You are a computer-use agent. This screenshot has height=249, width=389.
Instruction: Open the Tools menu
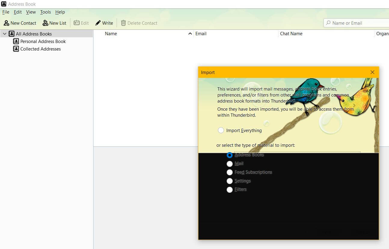45,12
